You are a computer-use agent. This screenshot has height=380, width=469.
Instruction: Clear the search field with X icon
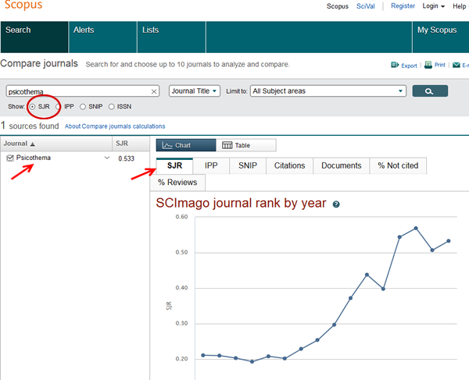click(154, 91)
